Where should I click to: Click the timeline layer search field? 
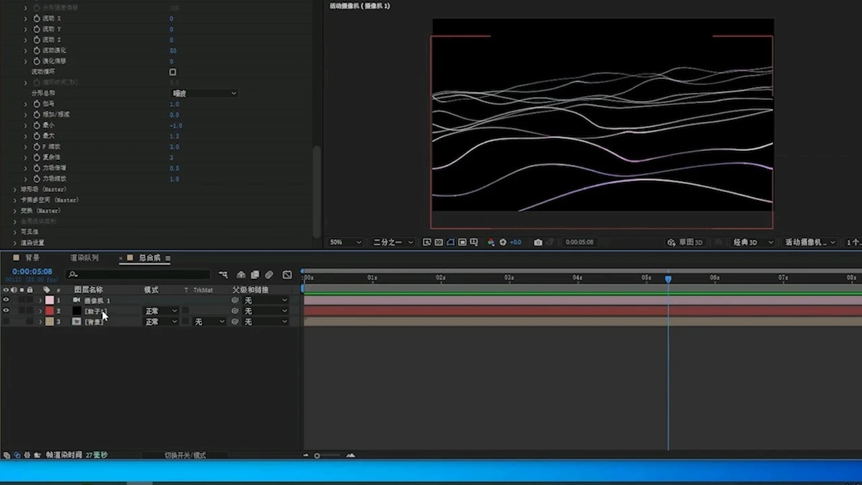coord(138,275)
